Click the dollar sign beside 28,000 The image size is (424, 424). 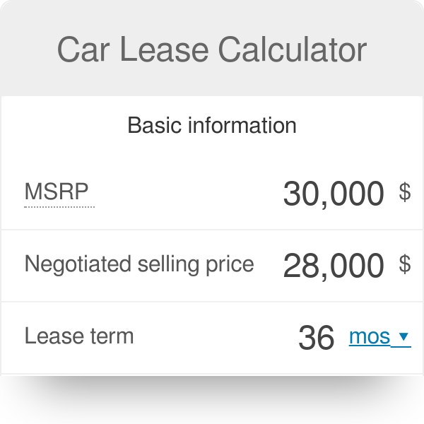pyautogui.click(x=405, y=264)
